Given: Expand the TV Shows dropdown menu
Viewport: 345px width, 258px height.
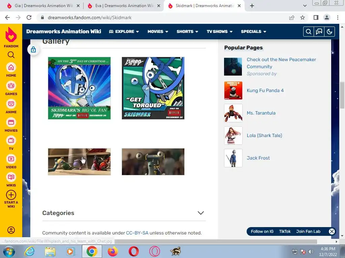Looking at the screenshot, I should (220, 32).
